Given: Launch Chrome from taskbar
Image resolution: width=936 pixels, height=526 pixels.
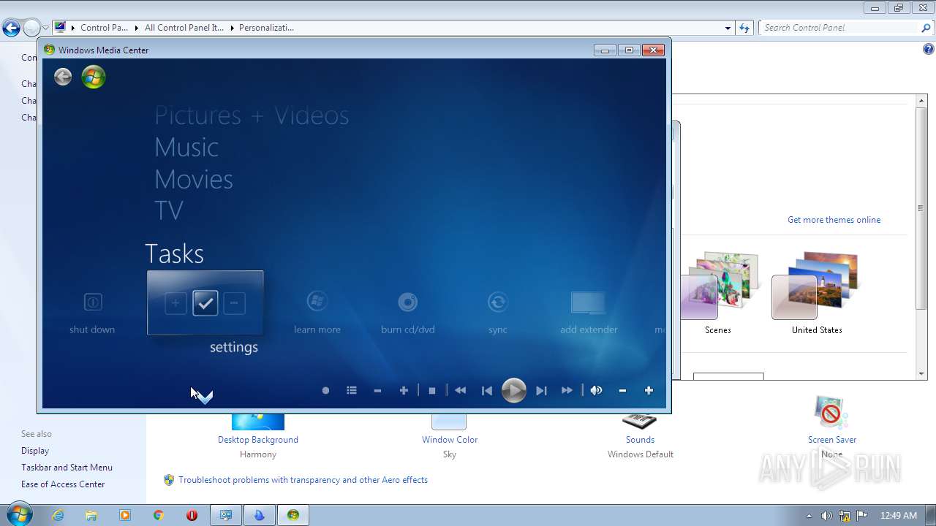Looking at the screenshot, I should click(x=158, y=515).
